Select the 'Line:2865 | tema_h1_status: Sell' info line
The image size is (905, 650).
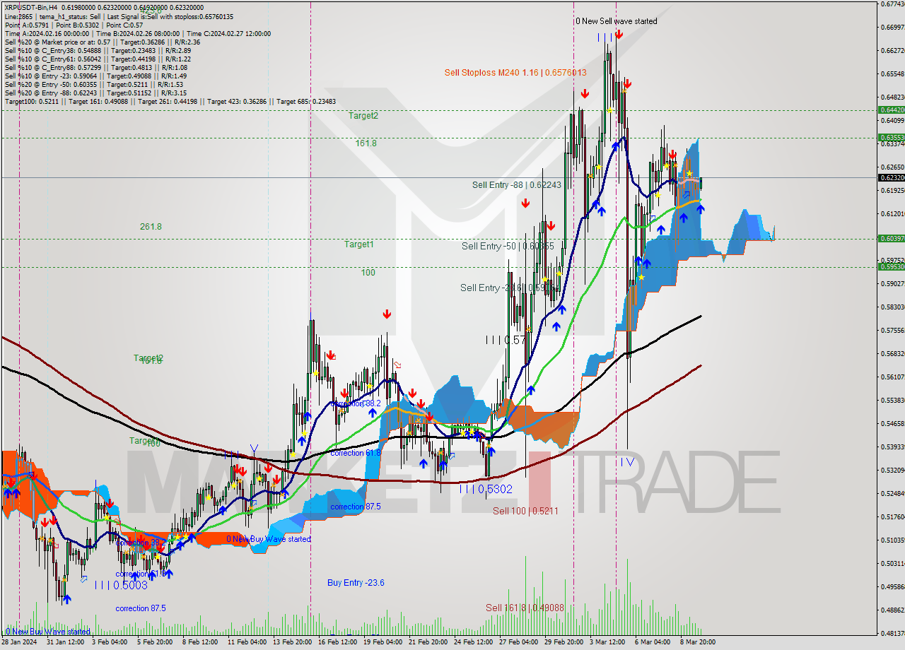(x=119, y=16)
